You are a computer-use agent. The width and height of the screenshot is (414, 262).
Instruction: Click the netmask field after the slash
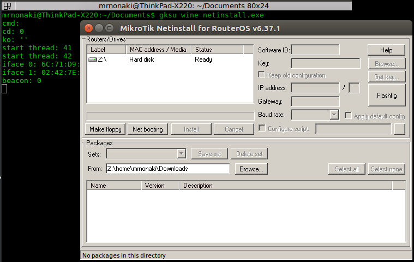354,88
